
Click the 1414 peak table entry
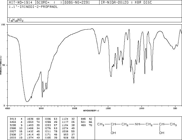coord(33,135)
